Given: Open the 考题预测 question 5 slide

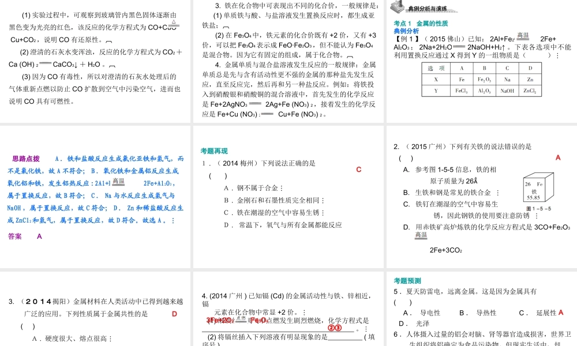Looking at the screenshot, I should (482, 309).
